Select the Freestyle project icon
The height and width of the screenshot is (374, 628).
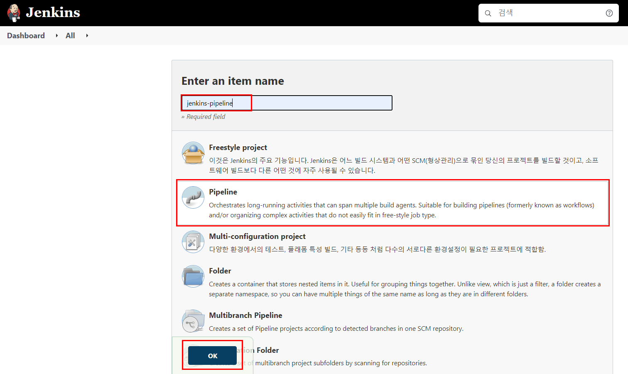coord(193,153)
